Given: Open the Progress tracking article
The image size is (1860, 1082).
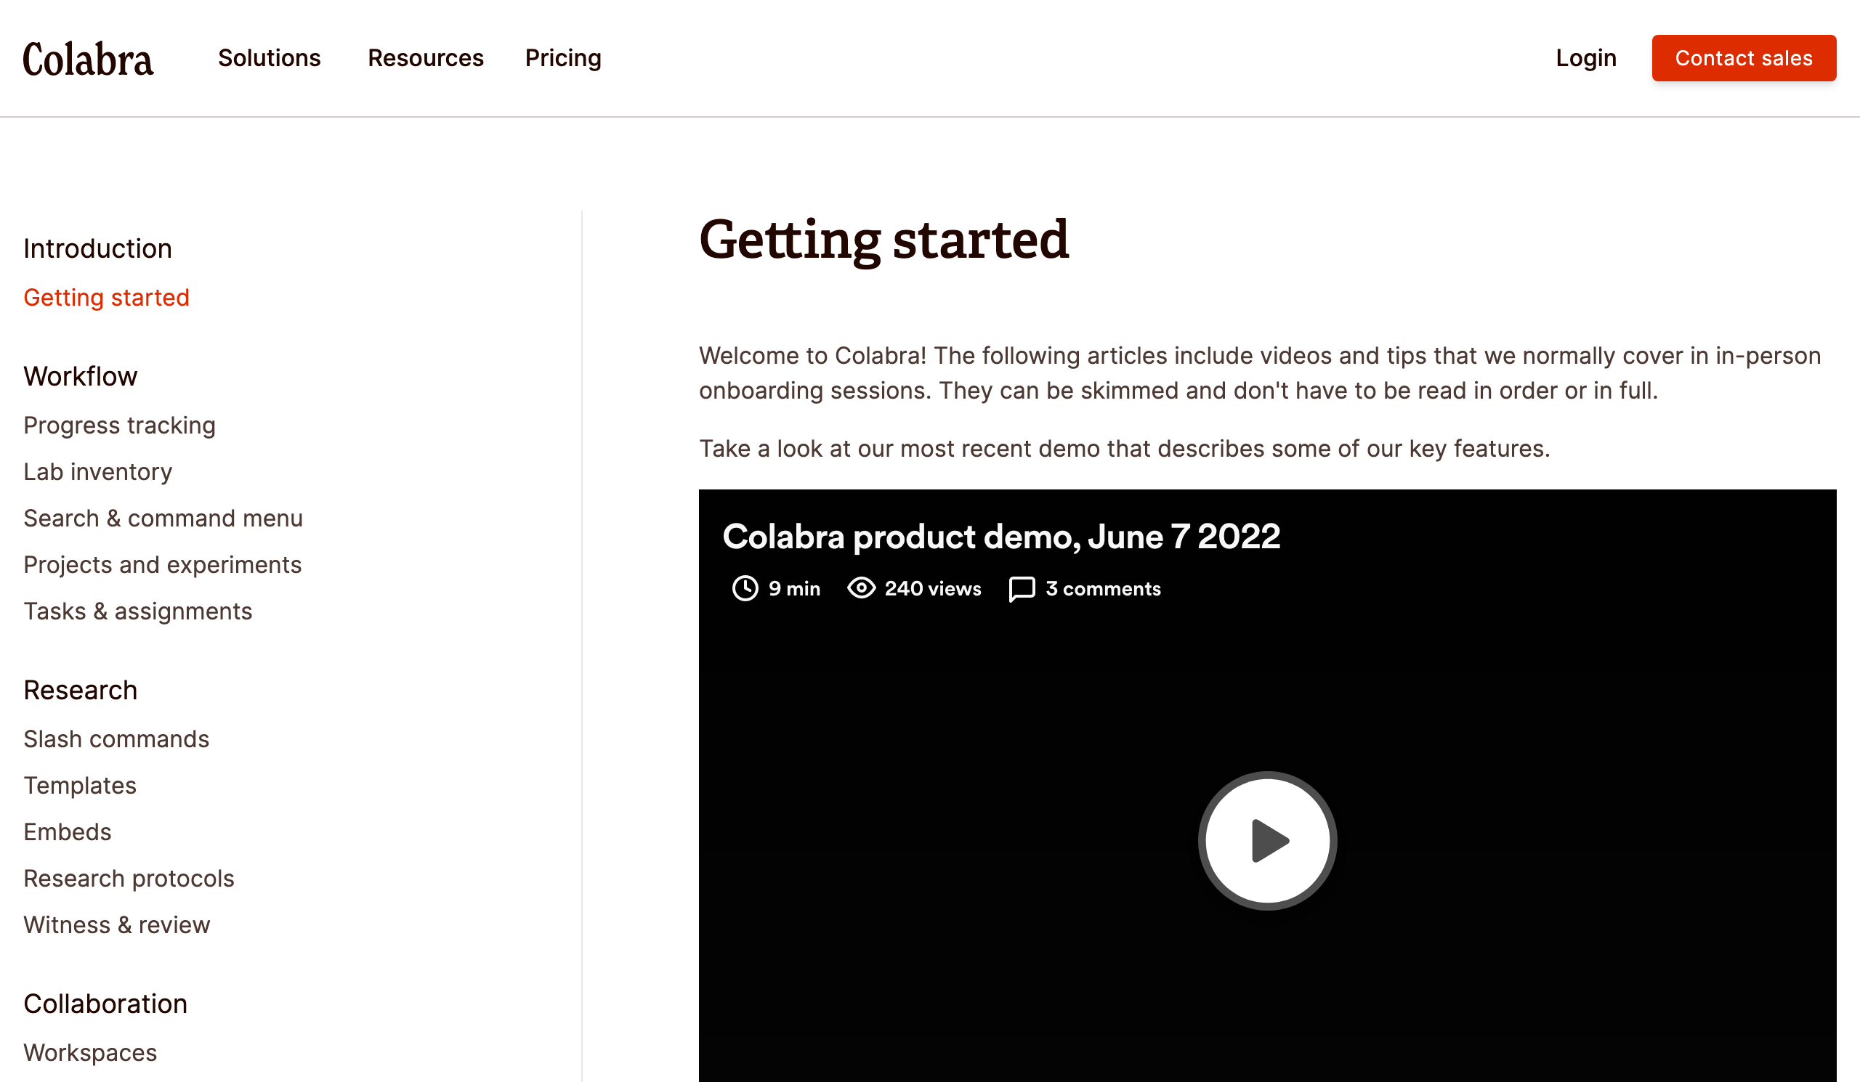Looking at the screenshot, I should (x=120, y=426).
